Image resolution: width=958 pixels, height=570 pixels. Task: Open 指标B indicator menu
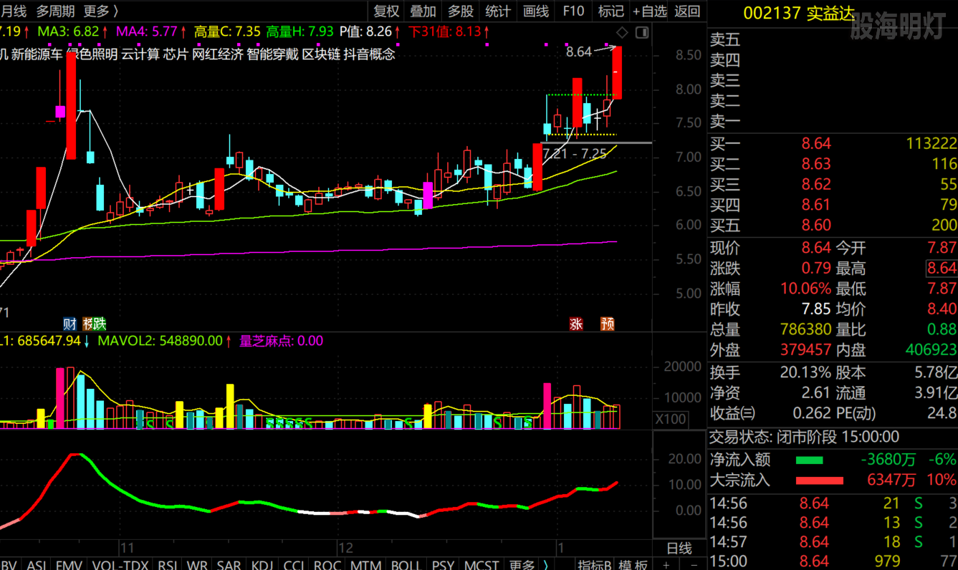[595, 565]
